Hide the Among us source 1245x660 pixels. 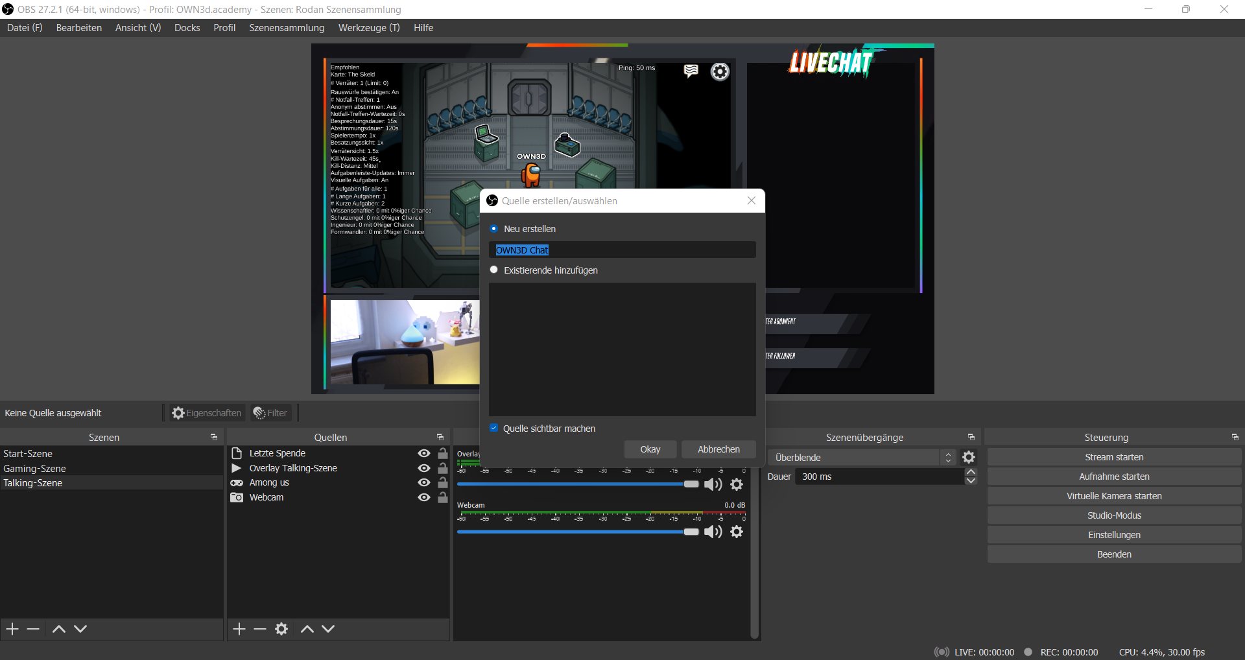[x=423, y=482]
